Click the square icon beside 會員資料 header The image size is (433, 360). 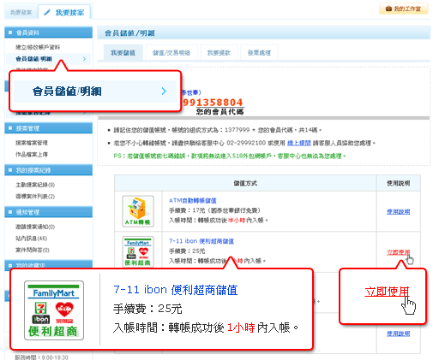pos(10,32)
